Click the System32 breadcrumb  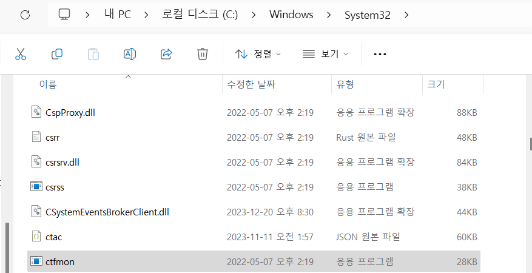point(368,15)
